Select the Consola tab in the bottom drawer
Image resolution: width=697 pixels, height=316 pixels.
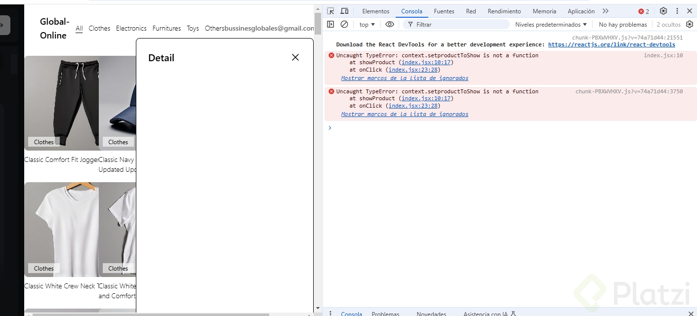(x=351, y=314)
